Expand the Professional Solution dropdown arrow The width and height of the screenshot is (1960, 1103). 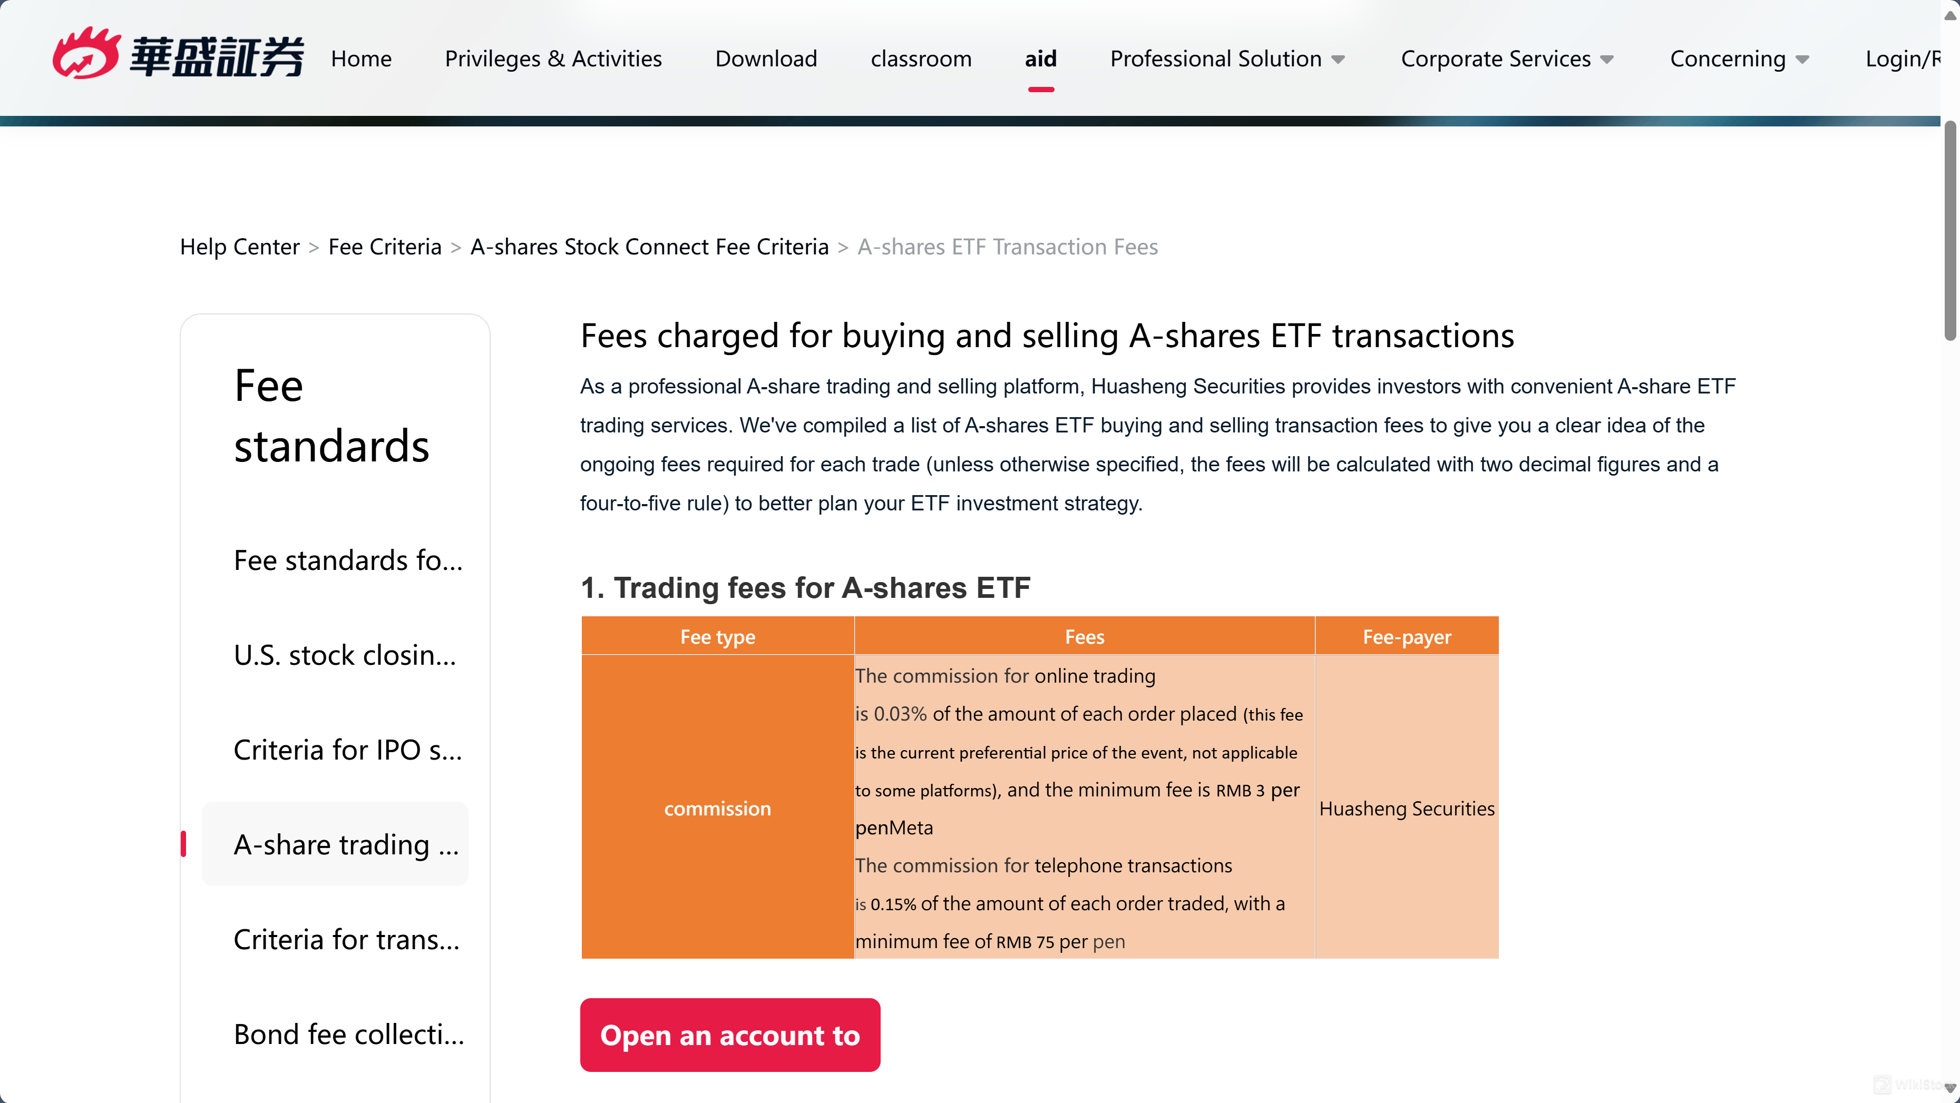click(x=1338, y=60)
